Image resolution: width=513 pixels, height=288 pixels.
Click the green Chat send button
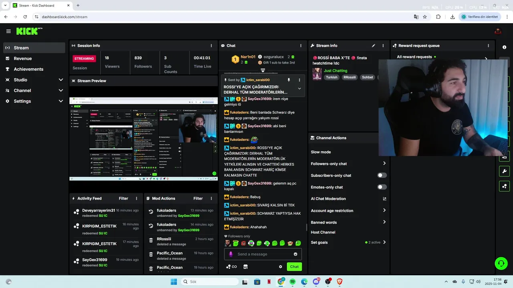pyautogui.click(x=294, y=267)
